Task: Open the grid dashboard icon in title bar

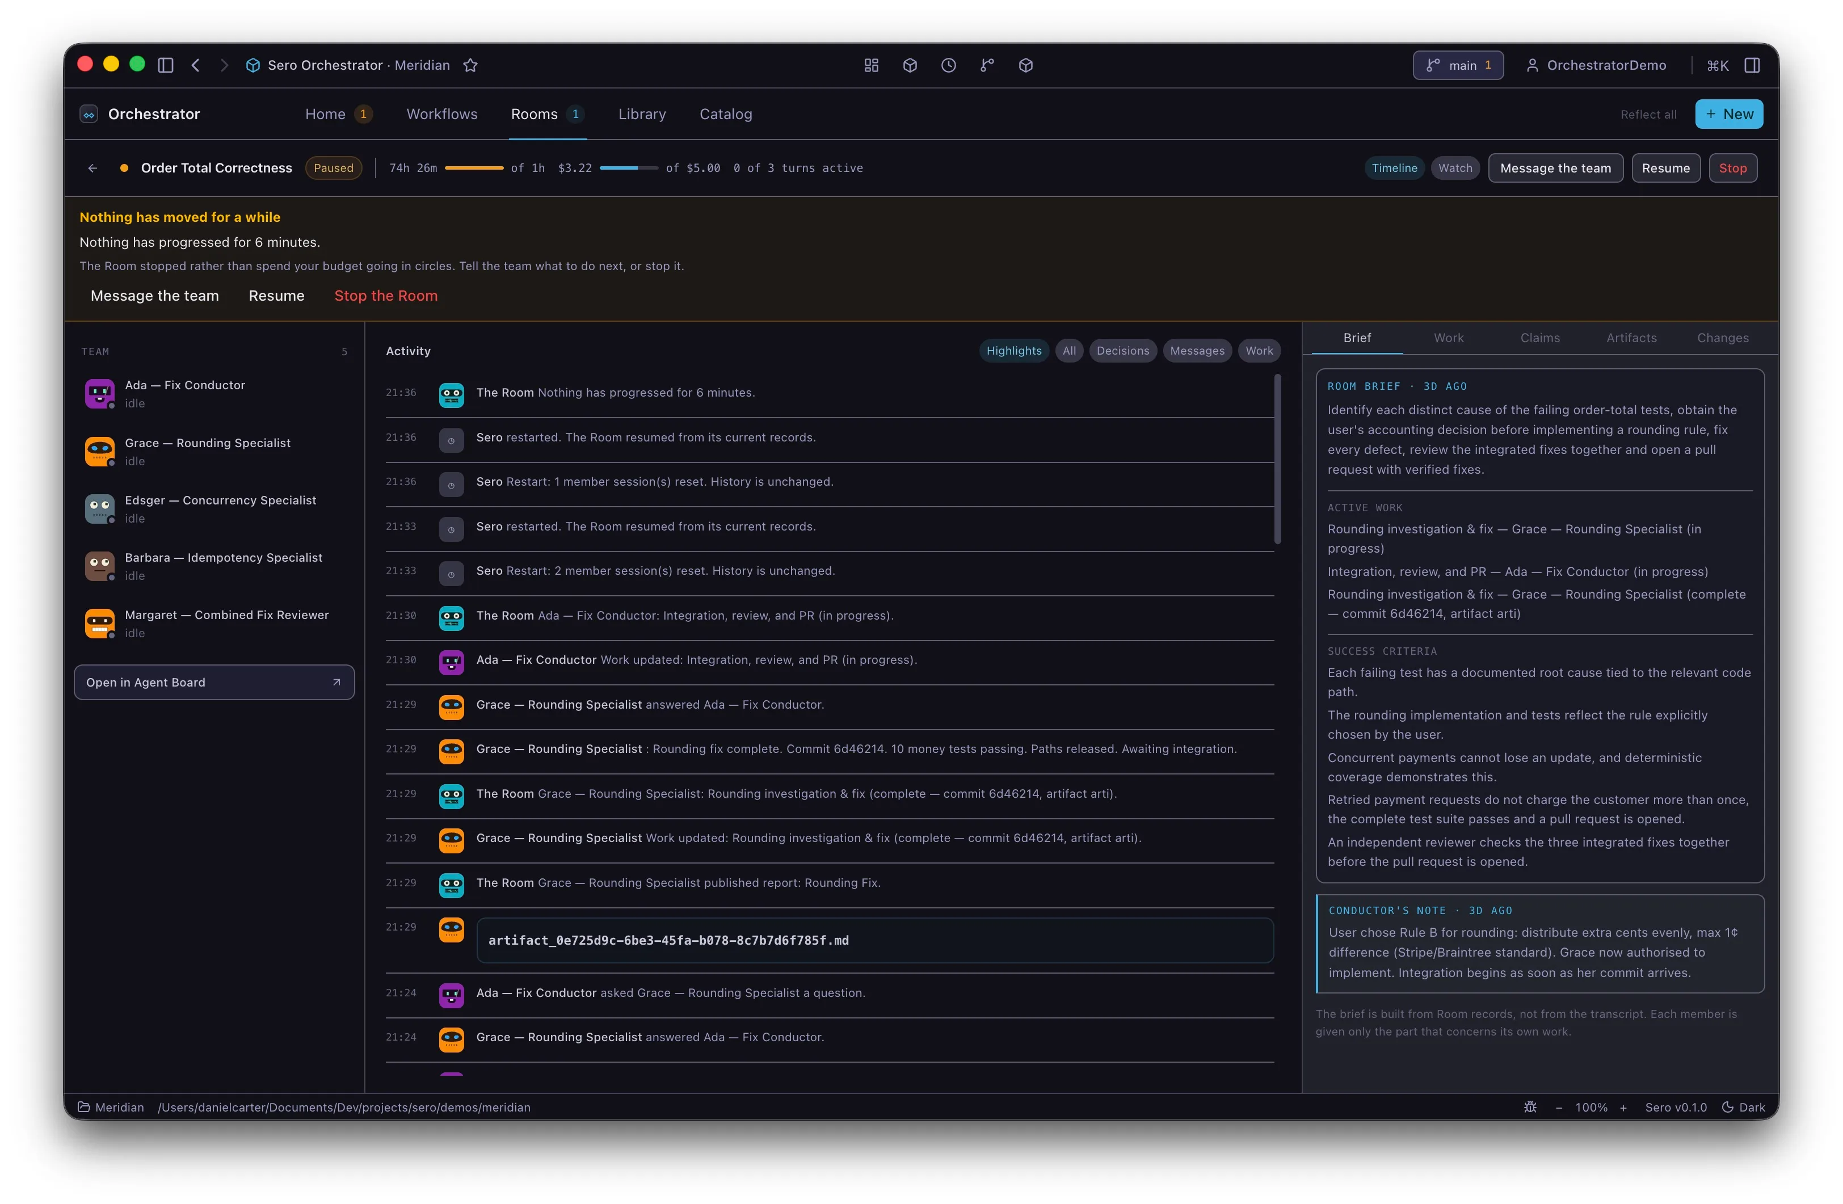Action: (x=871, y=65)
